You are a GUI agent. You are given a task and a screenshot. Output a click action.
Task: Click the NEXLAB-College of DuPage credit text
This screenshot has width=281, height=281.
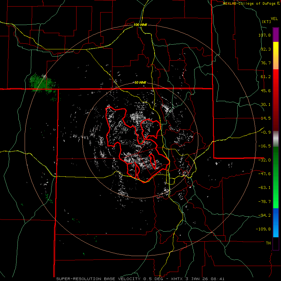(251, 3)
